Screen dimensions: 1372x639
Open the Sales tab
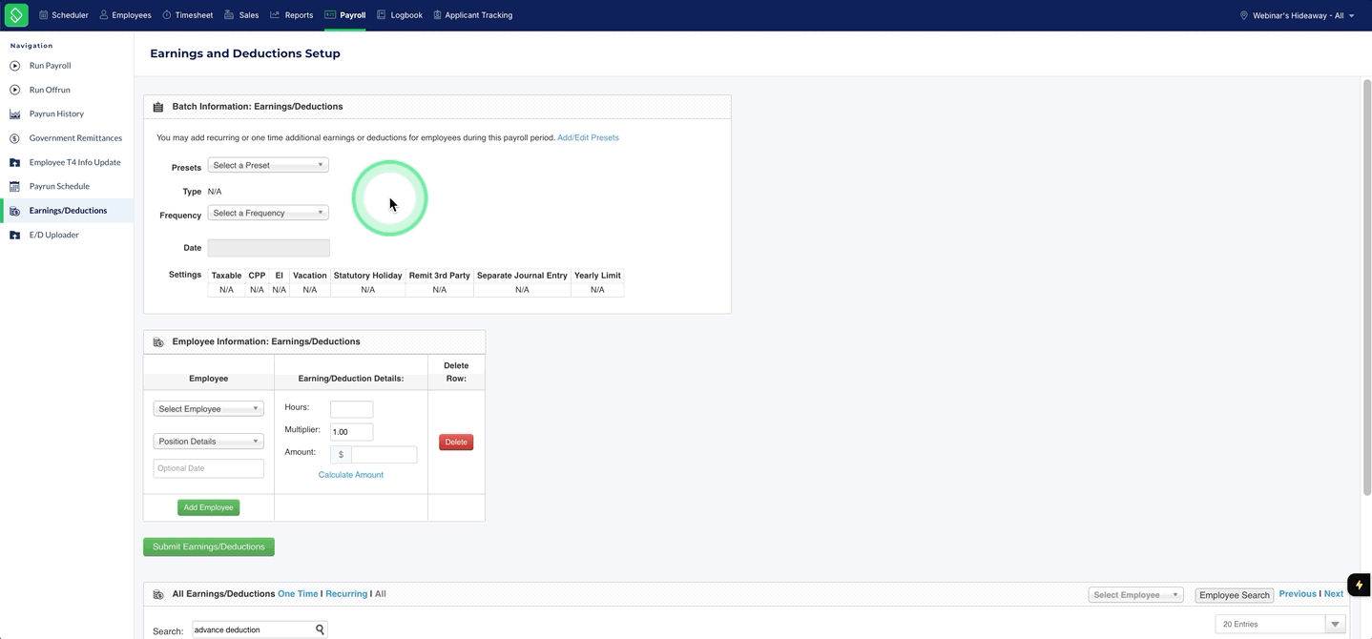coord(241,15)
